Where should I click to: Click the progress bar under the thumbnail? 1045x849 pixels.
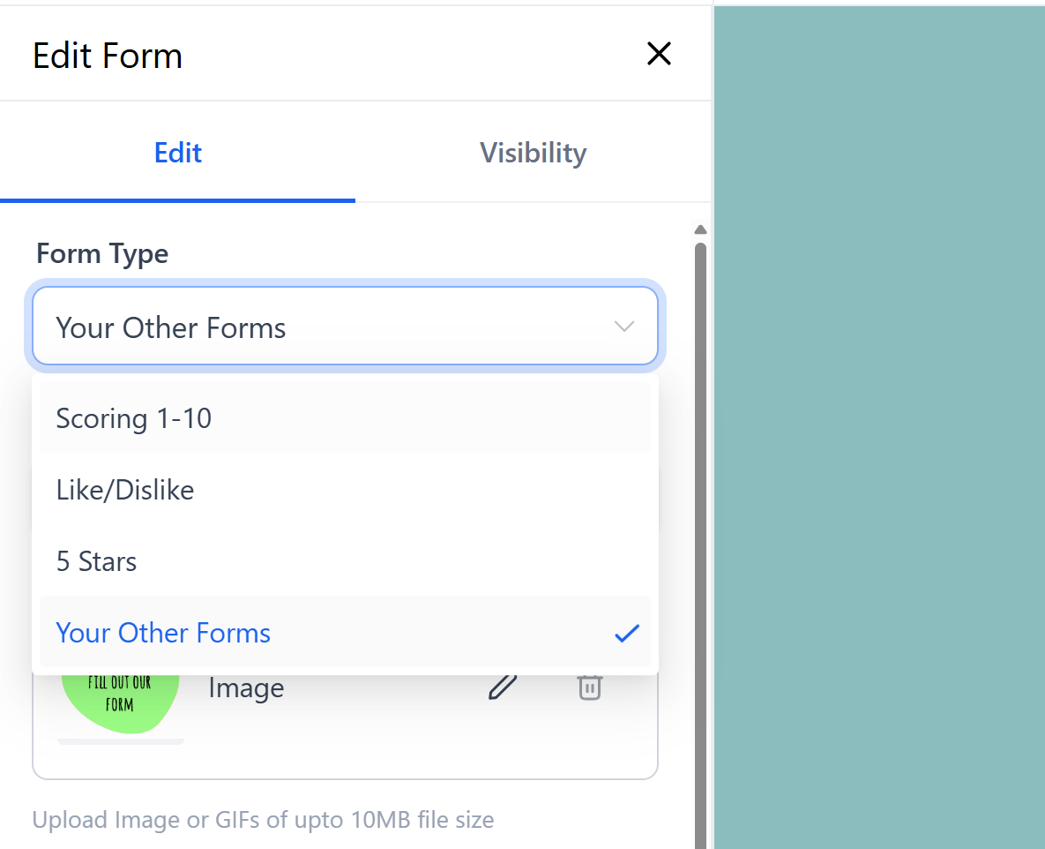[x=120, y=741]
